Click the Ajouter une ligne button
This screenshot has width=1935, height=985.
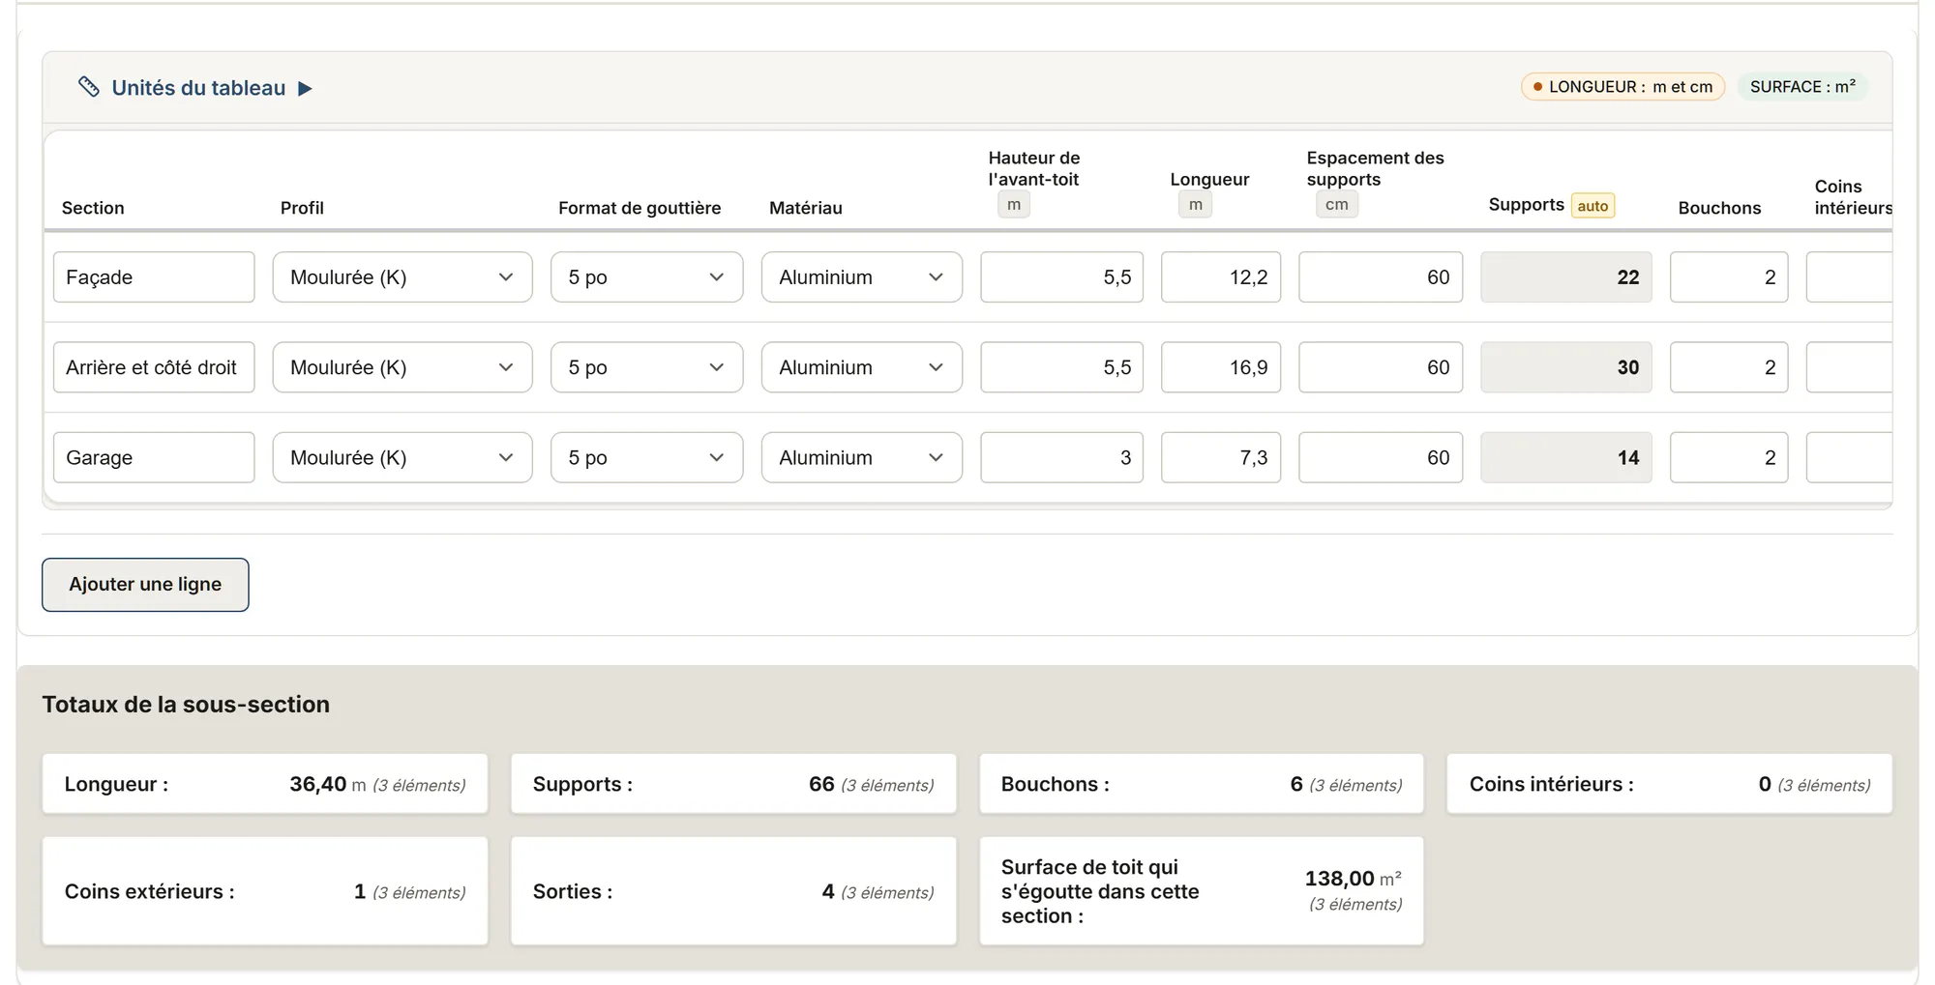(145, 585)
